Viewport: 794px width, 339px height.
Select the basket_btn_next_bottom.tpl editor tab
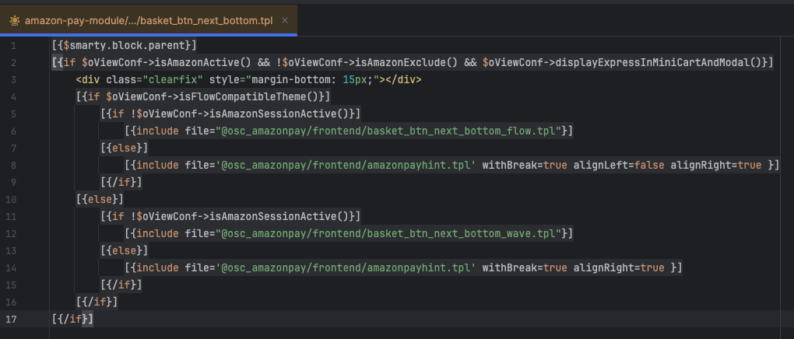[148, 19]
